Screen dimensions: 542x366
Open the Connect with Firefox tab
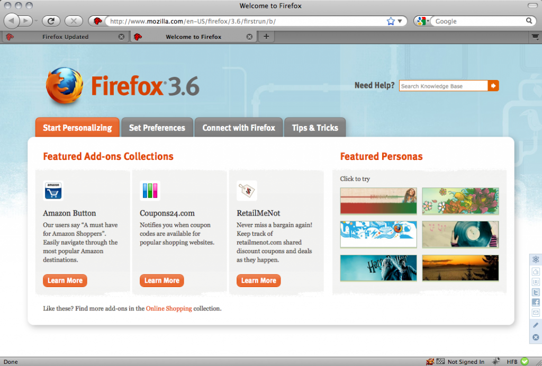[239, 128]
